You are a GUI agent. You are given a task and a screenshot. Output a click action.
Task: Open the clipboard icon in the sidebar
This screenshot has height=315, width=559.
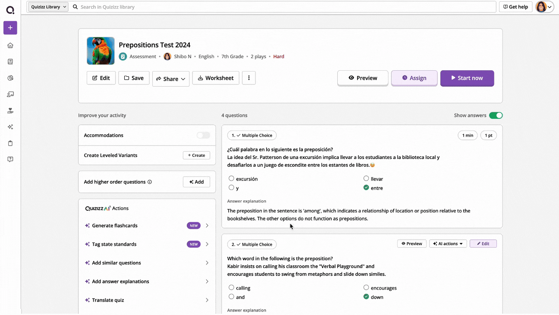(10, 143)
